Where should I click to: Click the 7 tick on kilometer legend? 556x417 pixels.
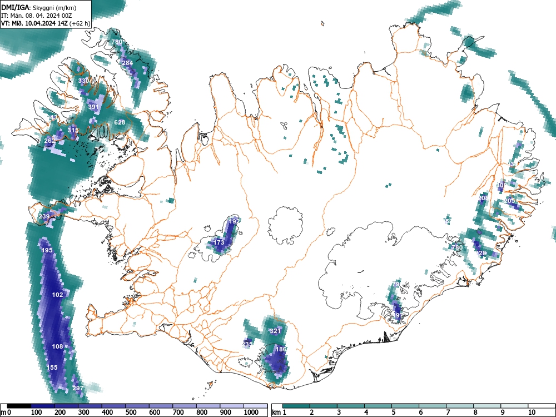tap(448, 413)
